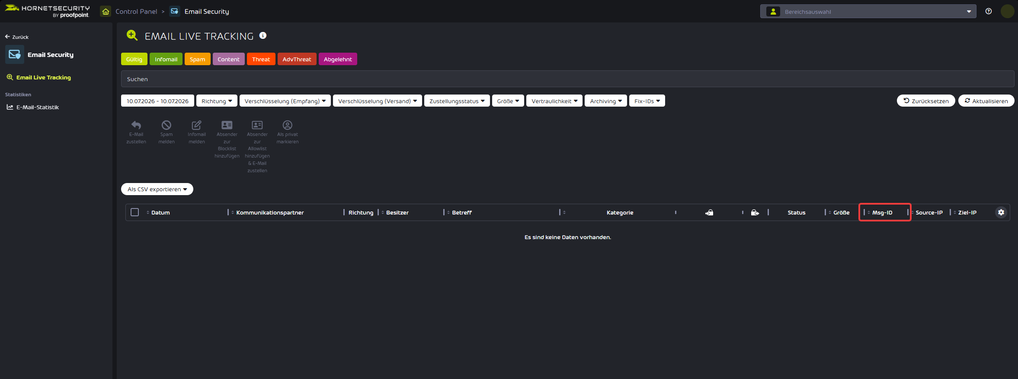Open E-Mail-Statistik in the sidebar
Screen dimensions: 1018x379
[38, 107]
